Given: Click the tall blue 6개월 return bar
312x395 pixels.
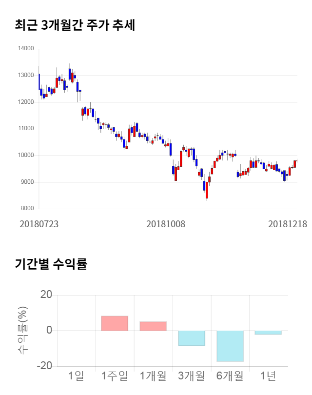Looking at the screenshot, I should 230,346.
